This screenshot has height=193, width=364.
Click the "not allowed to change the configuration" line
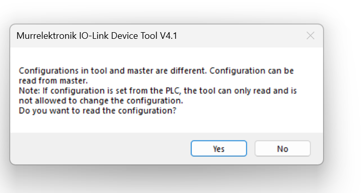pos(101,101)
